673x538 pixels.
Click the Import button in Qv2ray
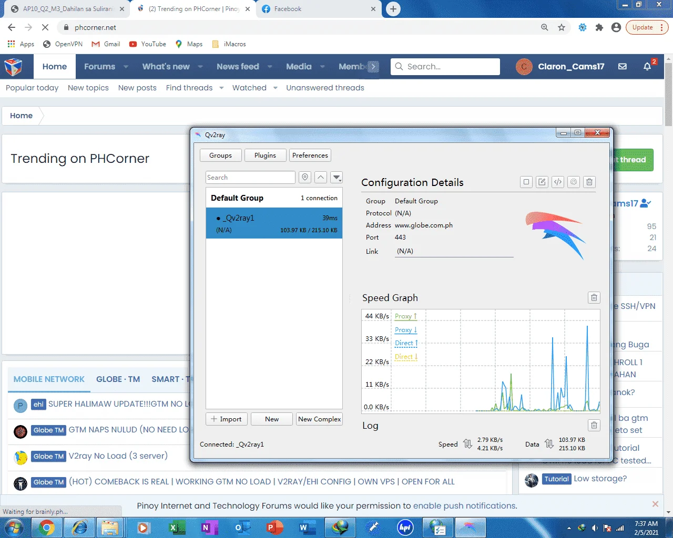tap(227, 419)
